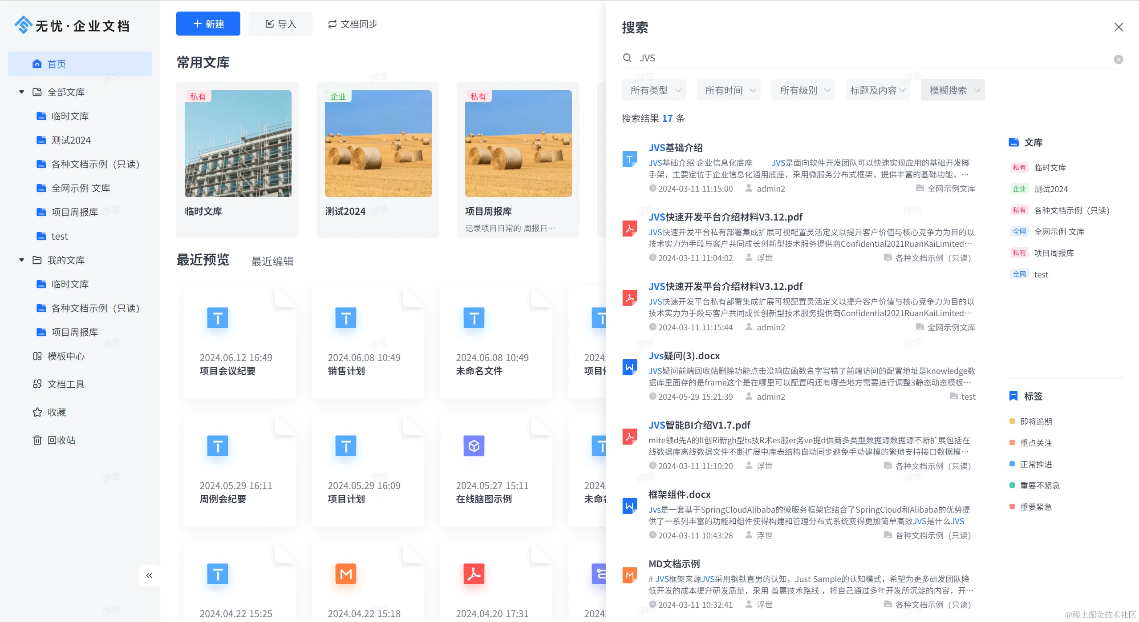The height and width of the screenshot is (622, 1139).
Task: Open the 所有类型 filter dropdown
Action: [x=654, y=90]
